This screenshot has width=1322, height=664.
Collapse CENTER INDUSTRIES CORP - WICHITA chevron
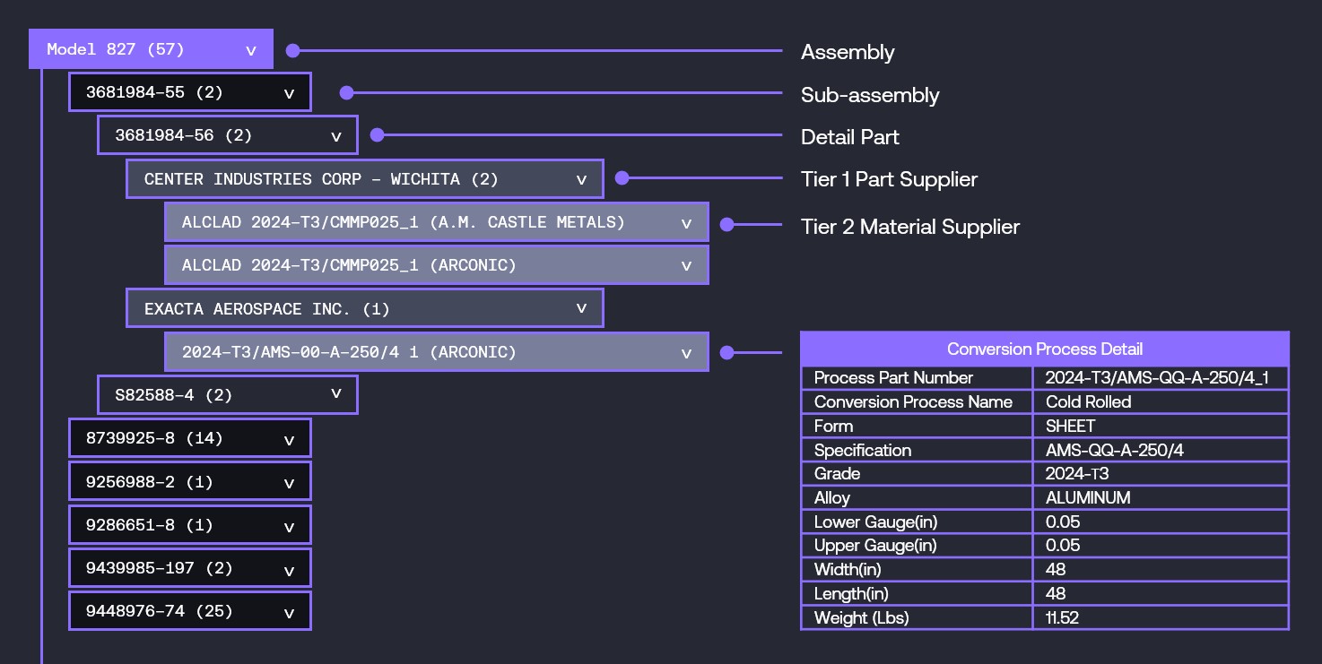pyautogui.click(x=581, y=179)
